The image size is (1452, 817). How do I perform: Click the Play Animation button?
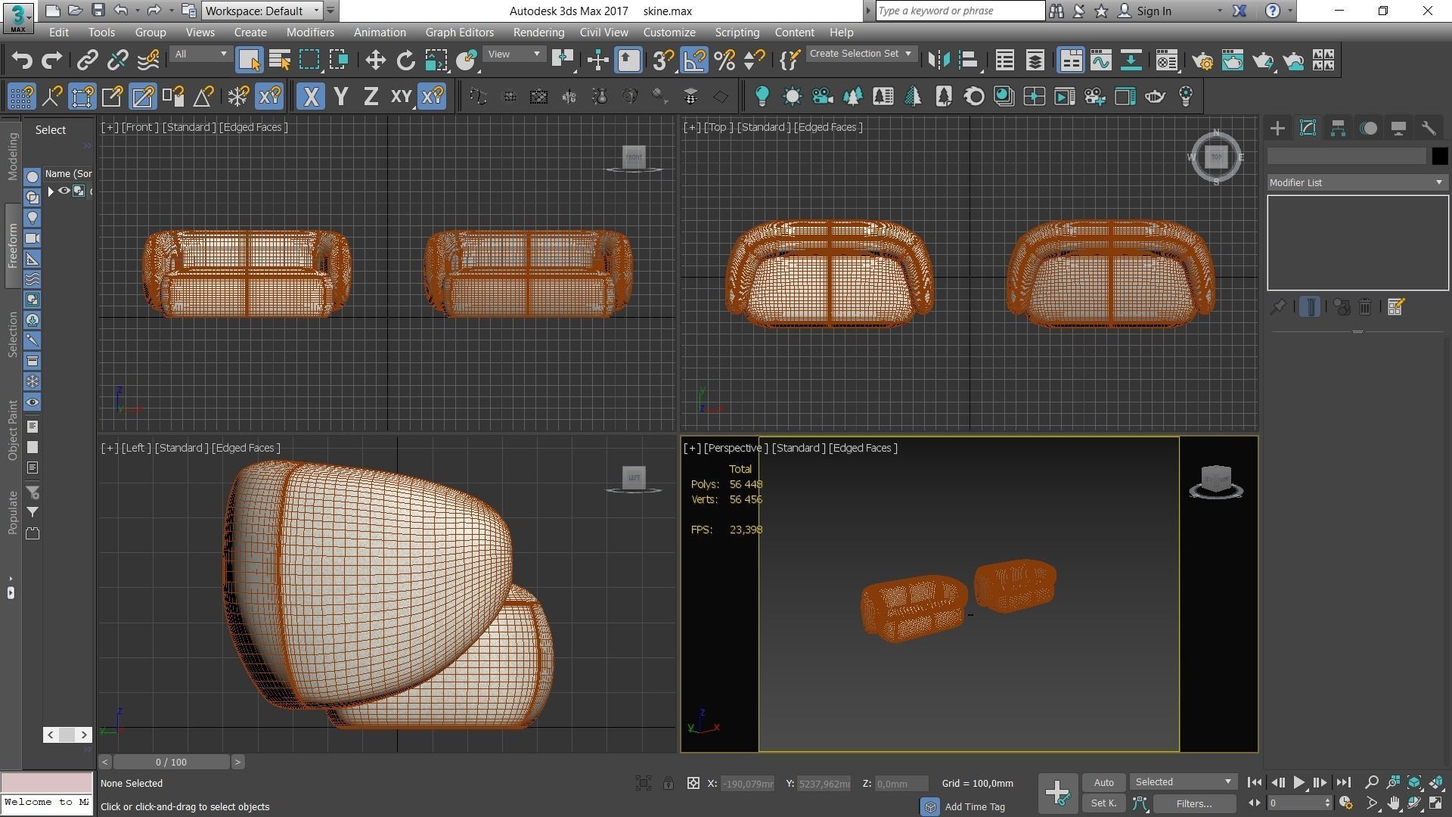click(x=1298, y=782)
